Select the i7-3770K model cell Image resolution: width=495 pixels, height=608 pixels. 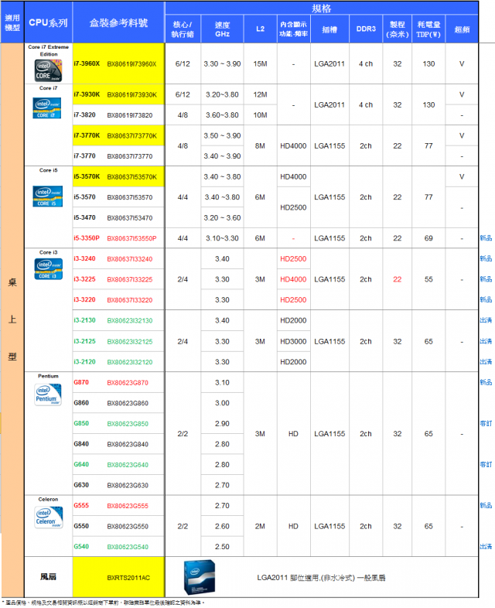87,135
